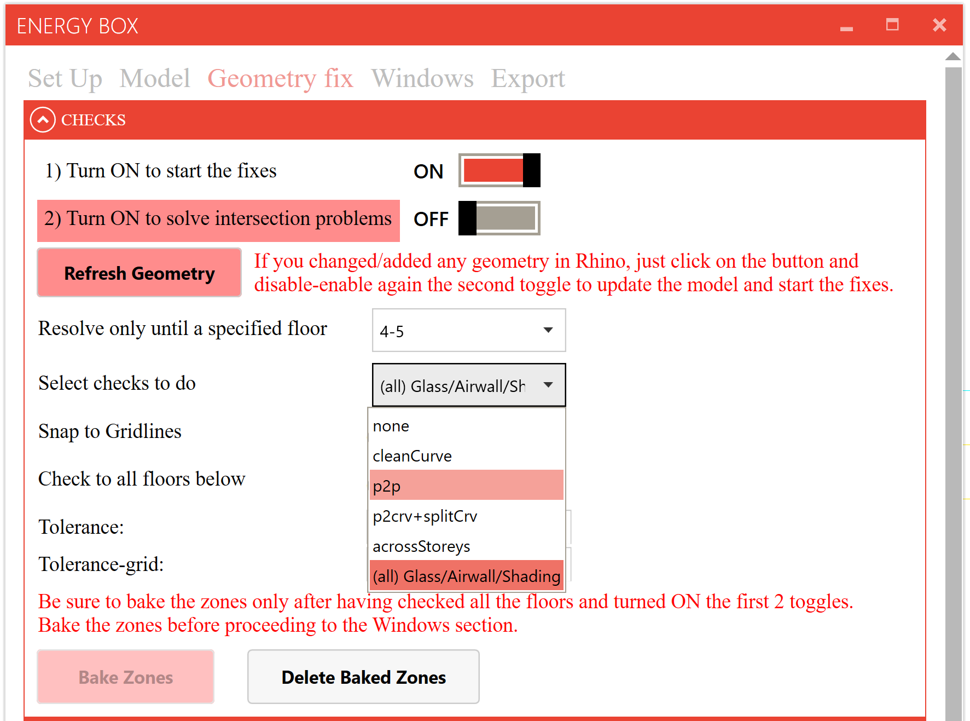Go to the Windows tab
Image resolution: width=970 pixels, height=721 pixels.
click(422, 78)
